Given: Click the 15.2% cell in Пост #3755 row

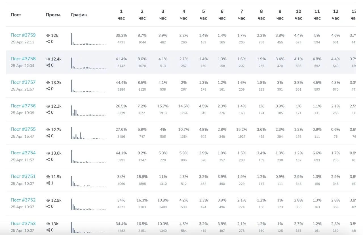Looking at the screenshot, I should [242, 129].
